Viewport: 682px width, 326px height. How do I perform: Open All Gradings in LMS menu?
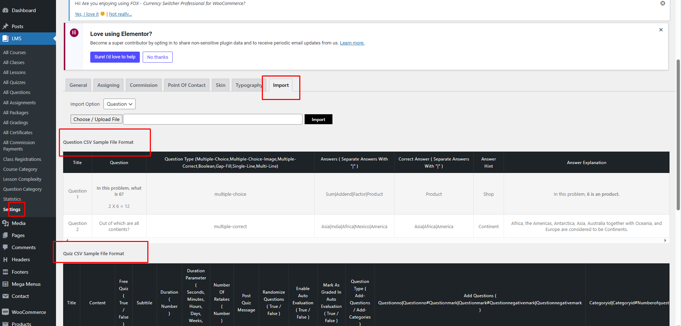(15, 122)
